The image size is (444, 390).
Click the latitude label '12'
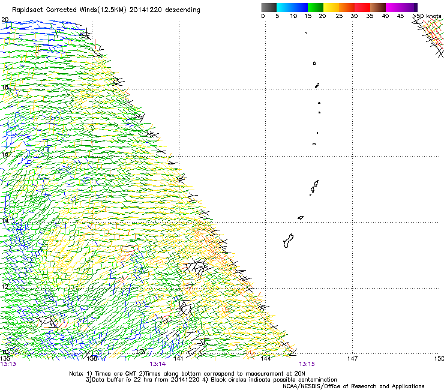point(5,287)
